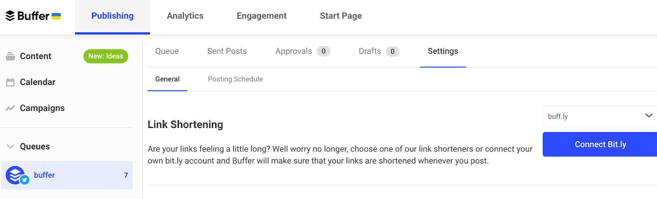View the Sent Posts tab
The height and width of the screenshot is (199, 657).
(227, 51)
